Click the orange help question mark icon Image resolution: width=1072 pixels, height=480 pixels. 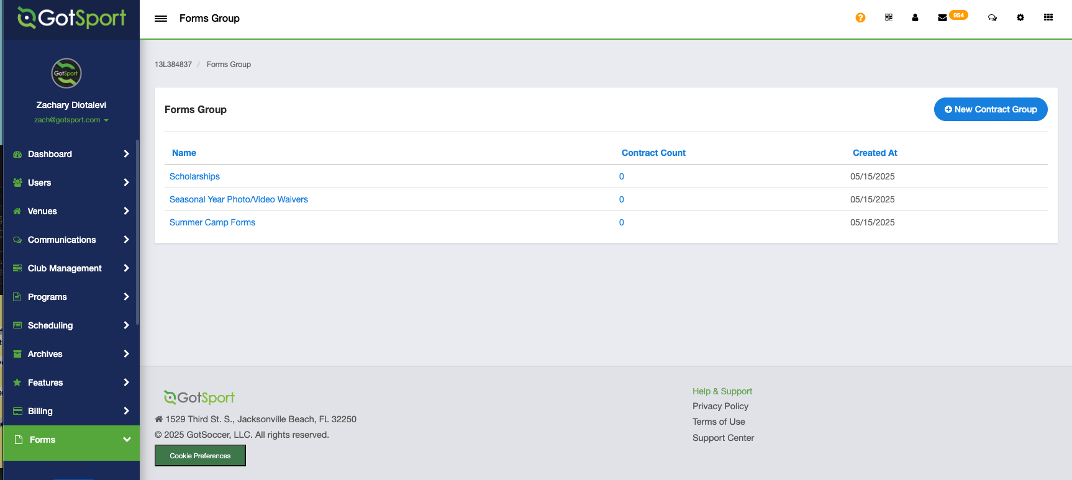(x=860, y=17)
